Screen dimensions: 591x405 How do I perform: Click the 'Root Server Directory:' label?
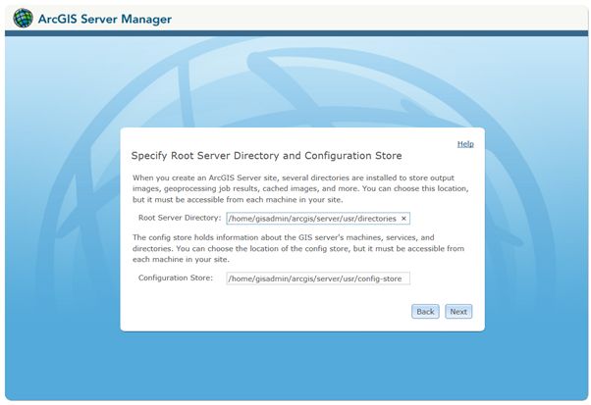(x=180, y=218)
